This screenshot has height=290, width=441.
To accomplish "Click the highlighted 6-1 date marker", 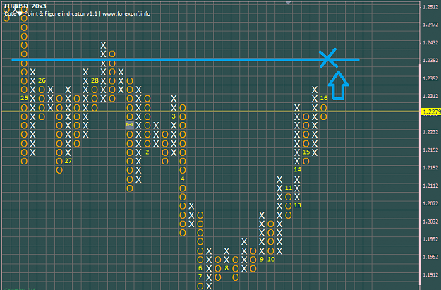I will (130, 125).
